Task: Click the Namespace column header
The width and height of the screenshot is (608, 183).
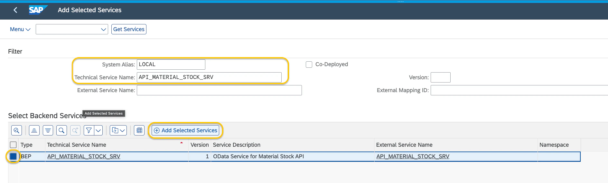Action: [x=559, y=145]
